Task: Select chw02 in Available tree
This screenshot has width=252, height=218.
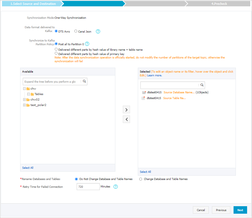Action: [35, 100]
